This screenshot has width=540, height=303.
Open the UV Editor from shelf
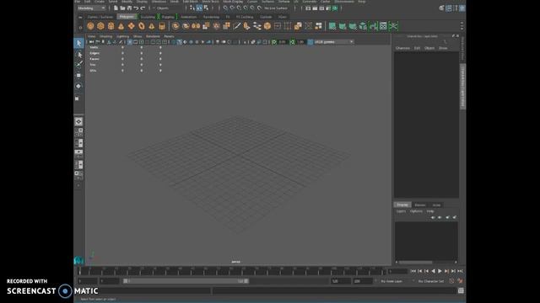pos(383,26)
